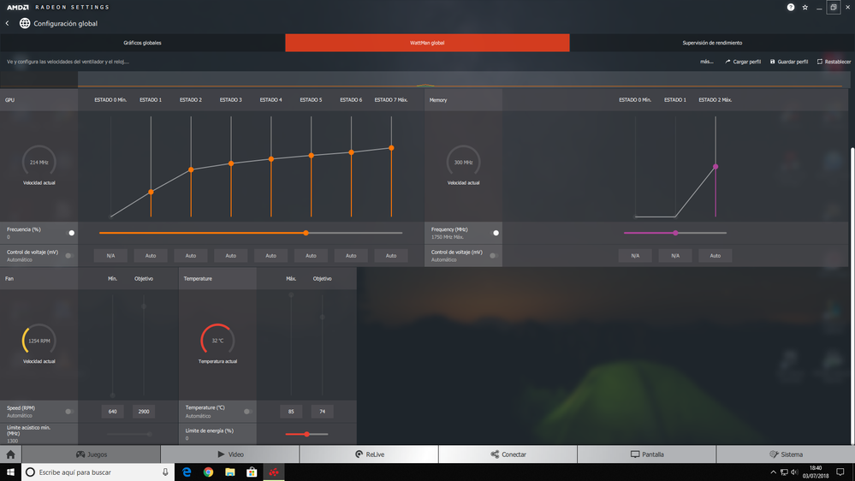
Task: Open the Video section
Action: click(x=230, y=454)
